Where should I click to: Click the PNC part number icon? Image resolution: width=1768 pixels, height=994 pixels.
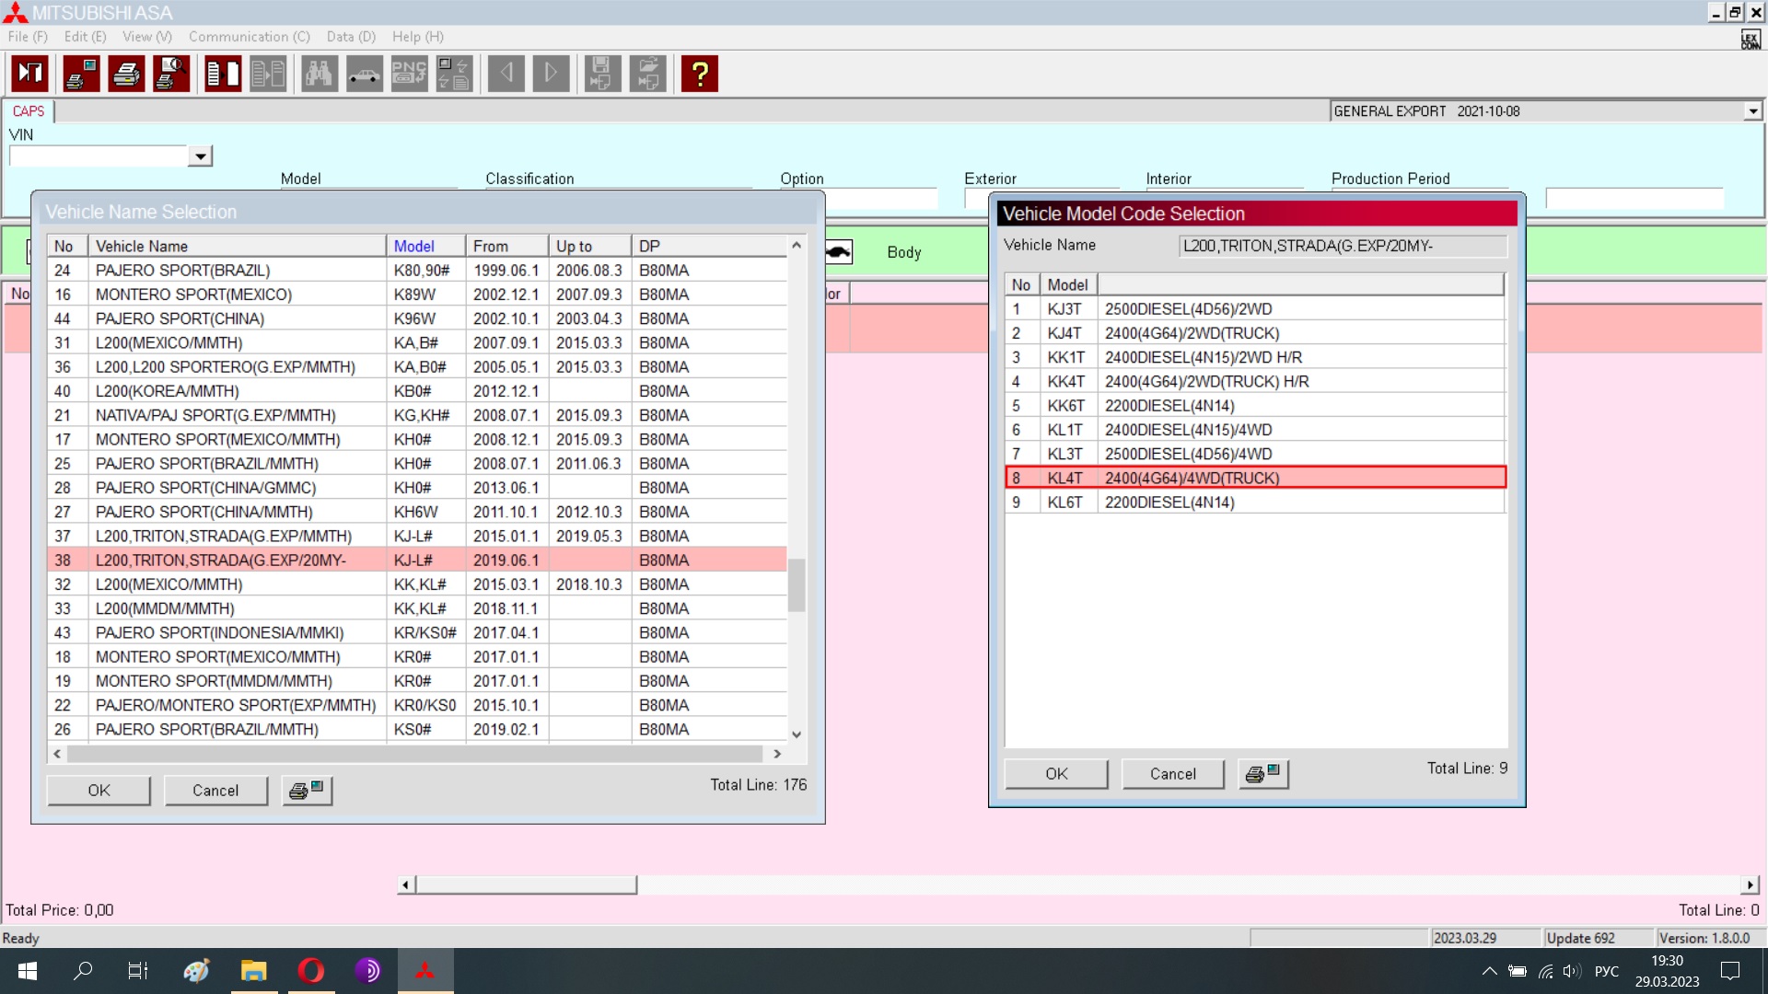pyautogui.click(x=409, y=74)
